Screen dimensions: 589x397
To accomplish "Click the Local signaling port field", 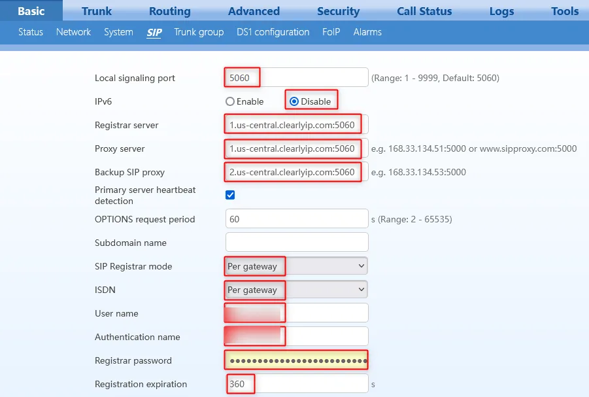I will pyautogui.click(x=297, y=77).
